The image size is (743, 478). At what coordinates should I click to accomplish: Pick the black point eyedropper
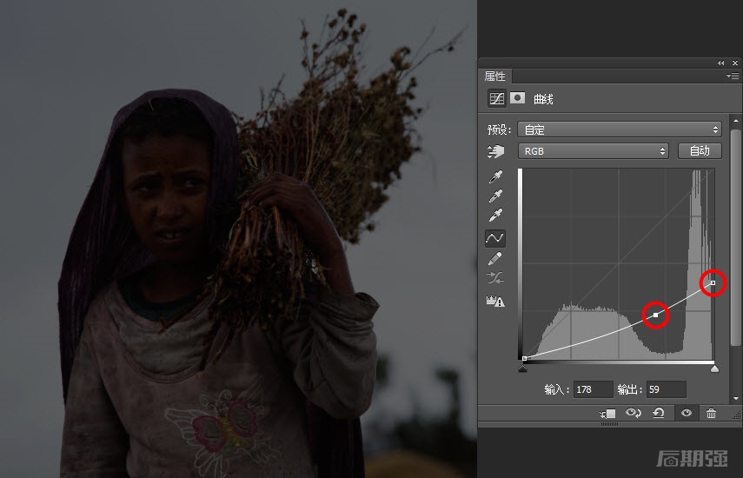click(x=495, y=177)
